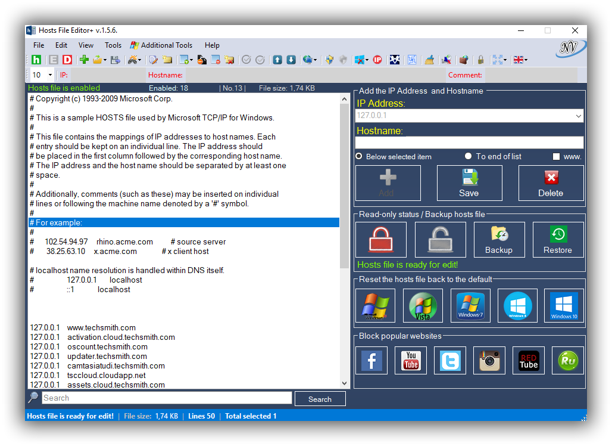Click the hosts list vertical scrollbar thumb

coord(344,186)
